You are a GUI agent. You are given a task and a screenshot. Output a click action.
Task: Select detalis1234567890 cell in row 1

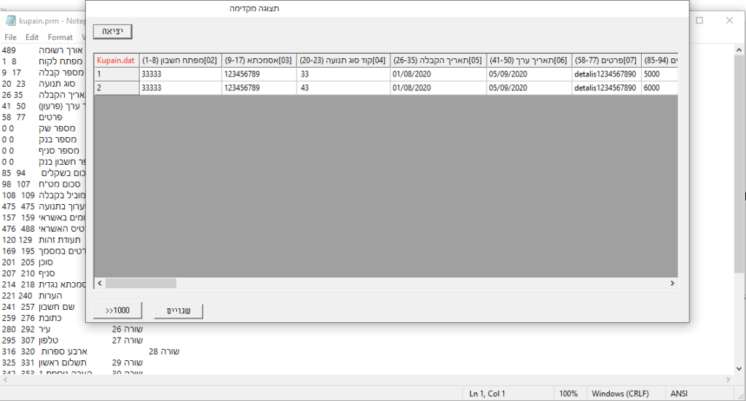click(x=605, y=74)
